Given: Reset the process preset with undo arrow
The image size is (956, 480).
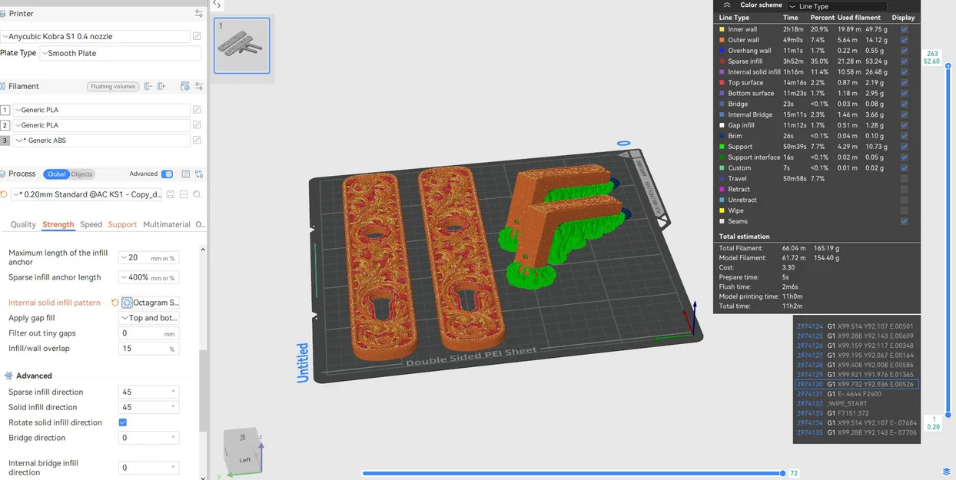Looking at the screenshot, I should tap(4, 195).
